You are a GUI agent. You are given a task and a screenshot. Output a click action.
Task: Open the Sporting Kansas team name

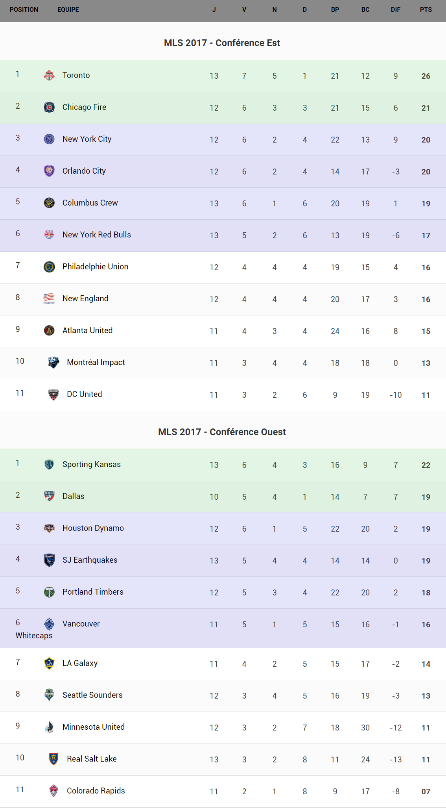click(x=92, y=464)
